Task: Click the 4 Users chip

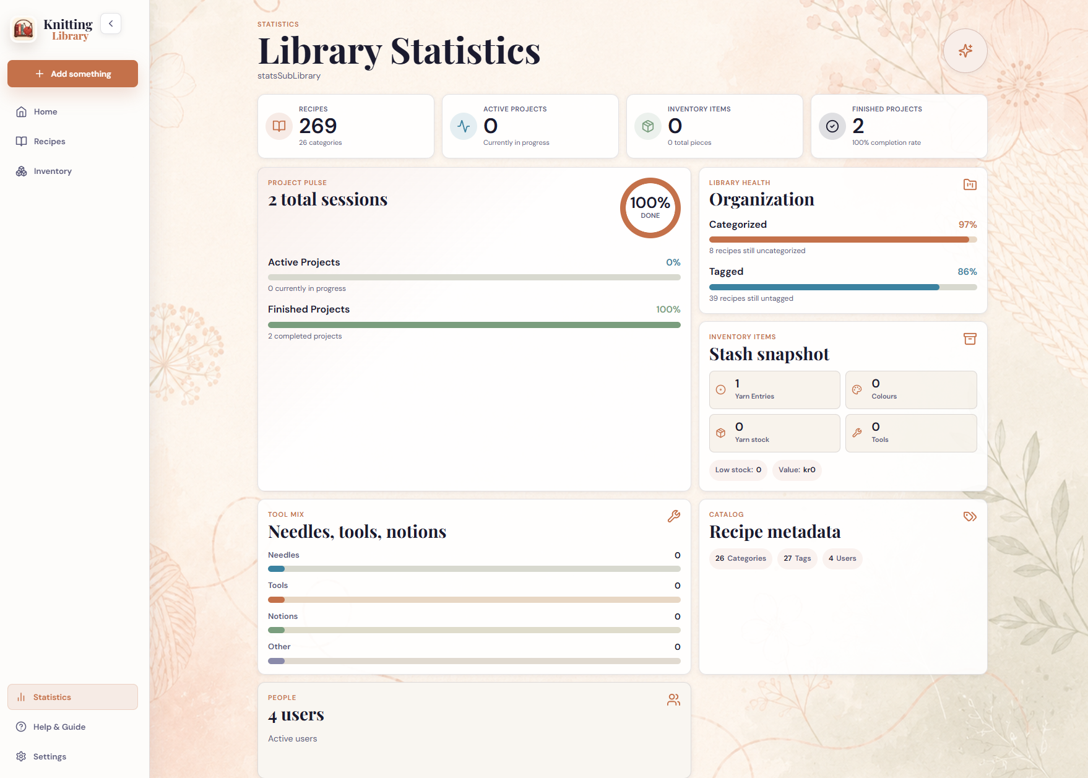Action: pyautogui.click(x=842, y=558)
